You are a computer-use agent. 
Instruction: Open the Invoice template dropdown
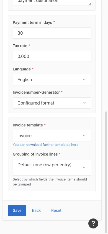(52, 136)
